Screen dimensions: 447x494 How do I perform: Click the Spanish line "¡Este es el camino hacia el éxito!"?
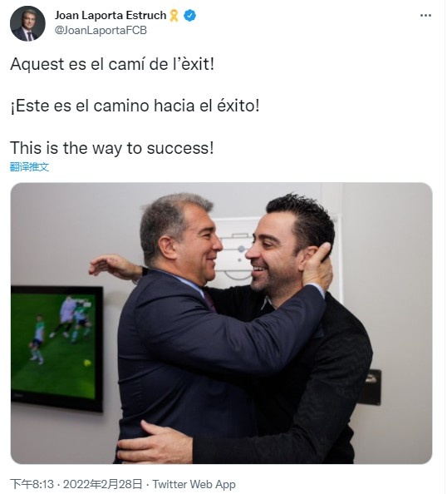tap(135, 106)
